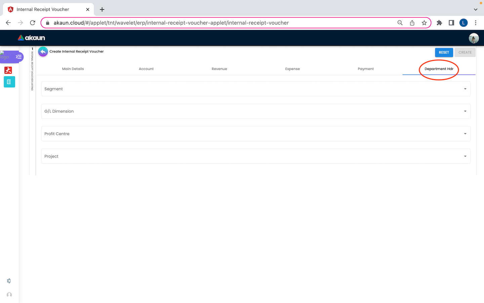
Task: Expand the Segment dropdown
Action: point(256,89)
